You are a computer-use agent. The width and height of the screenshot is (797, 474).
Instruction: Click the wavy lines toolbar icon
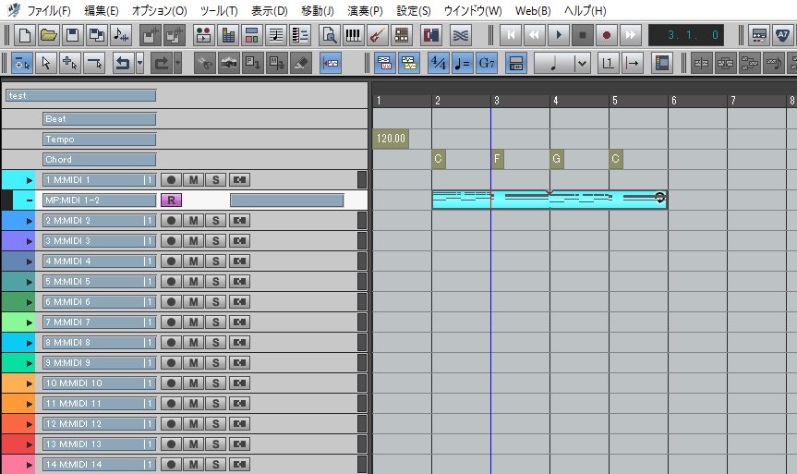coord(461,35)
